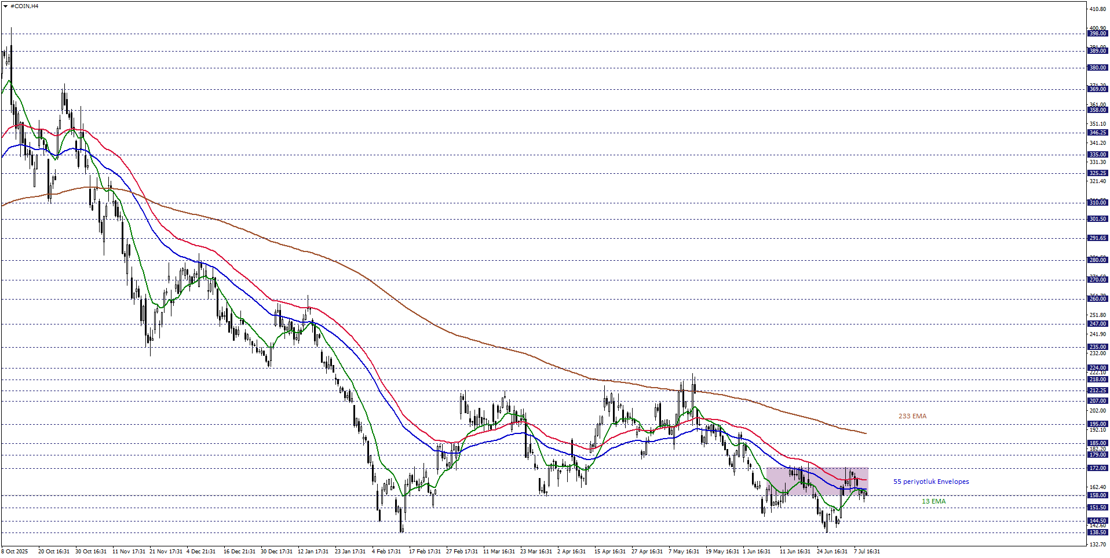Select the 233 EMA text label
Viewport: 1110px width, 558px height.
click(x=912, y=416)
